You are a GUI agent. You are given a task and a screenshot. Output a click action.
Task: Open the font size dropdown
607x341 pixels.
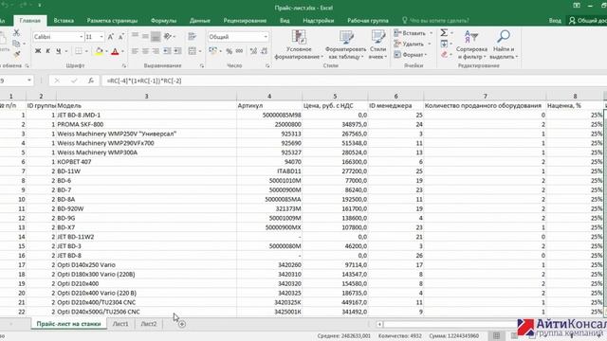(101, 37)
